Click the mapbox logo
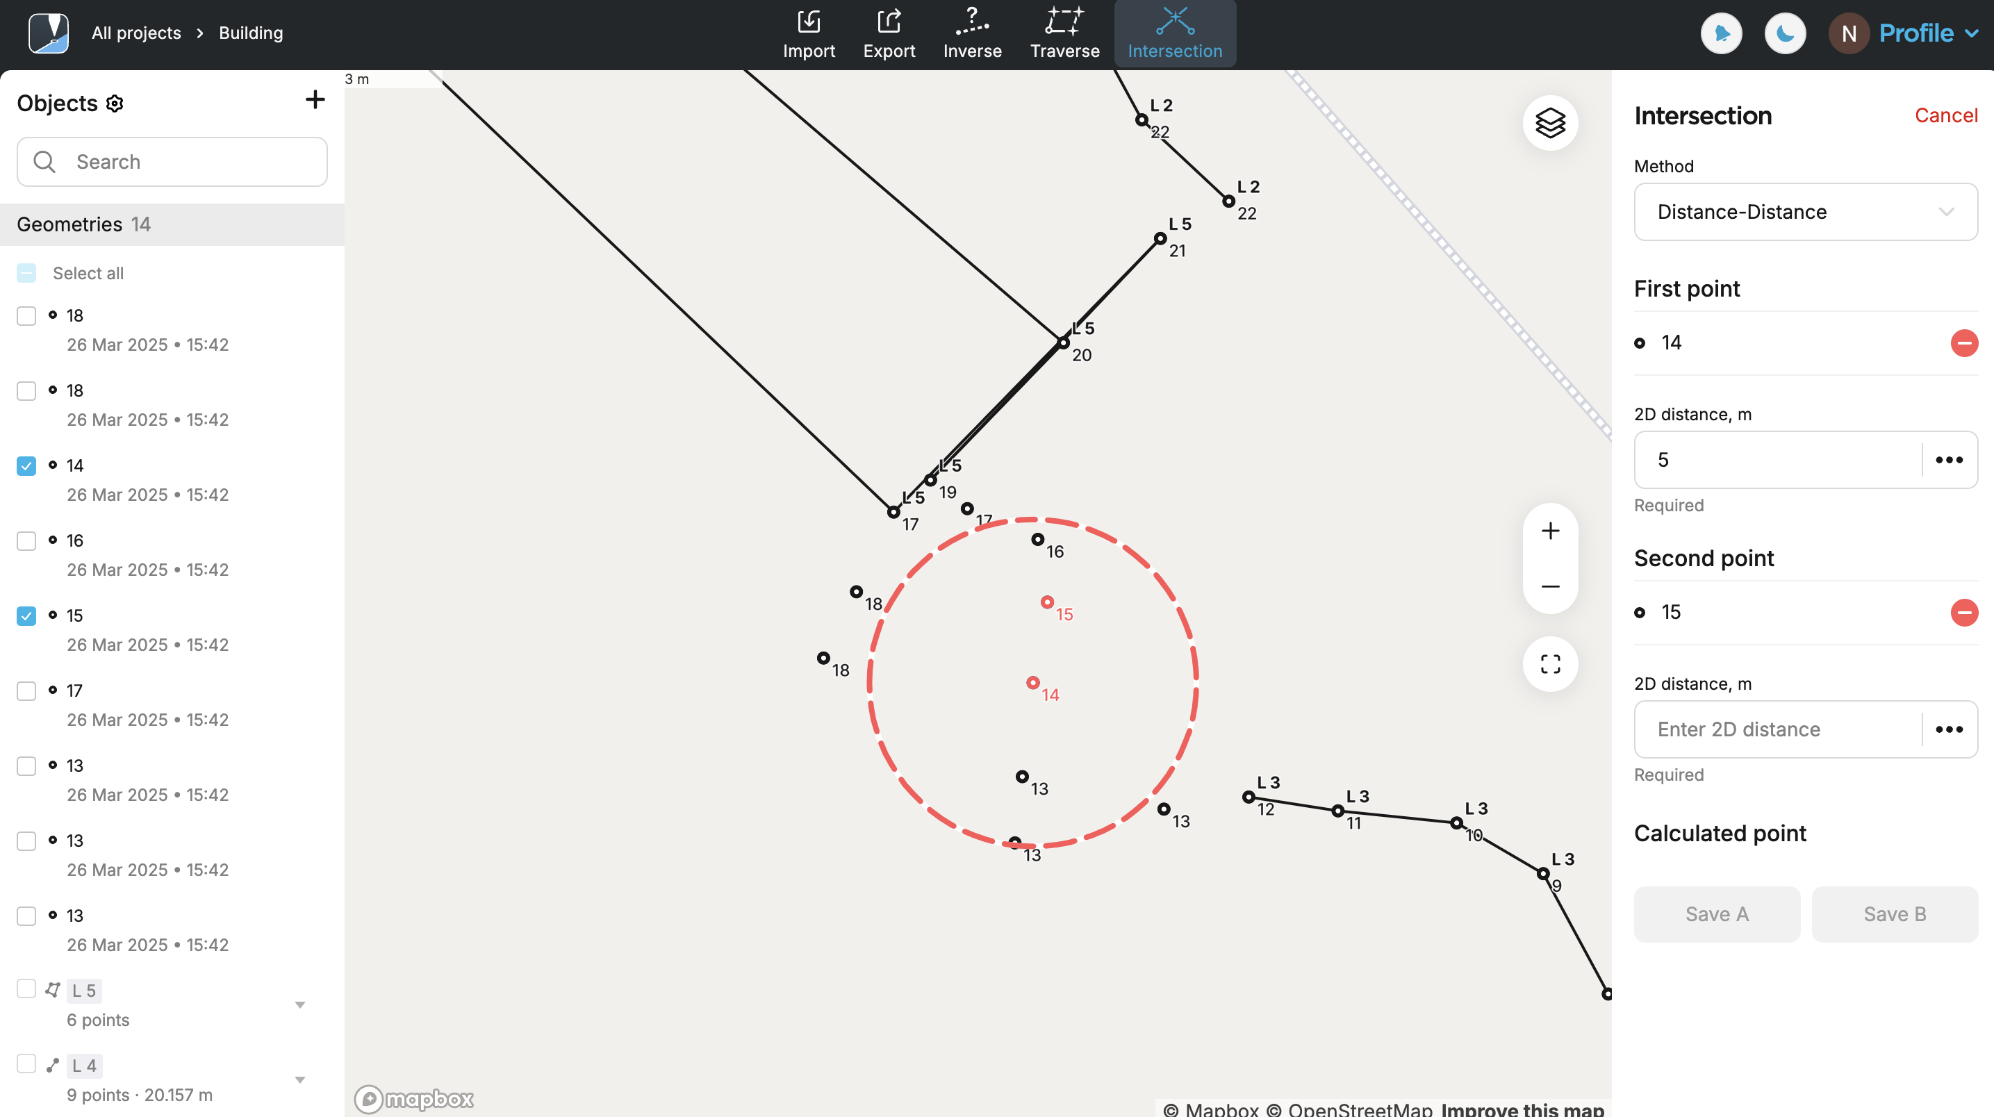Image resolution: width=1994 pixels, height=1117 pixels. pyautogui.click(x=413, y=1099)
